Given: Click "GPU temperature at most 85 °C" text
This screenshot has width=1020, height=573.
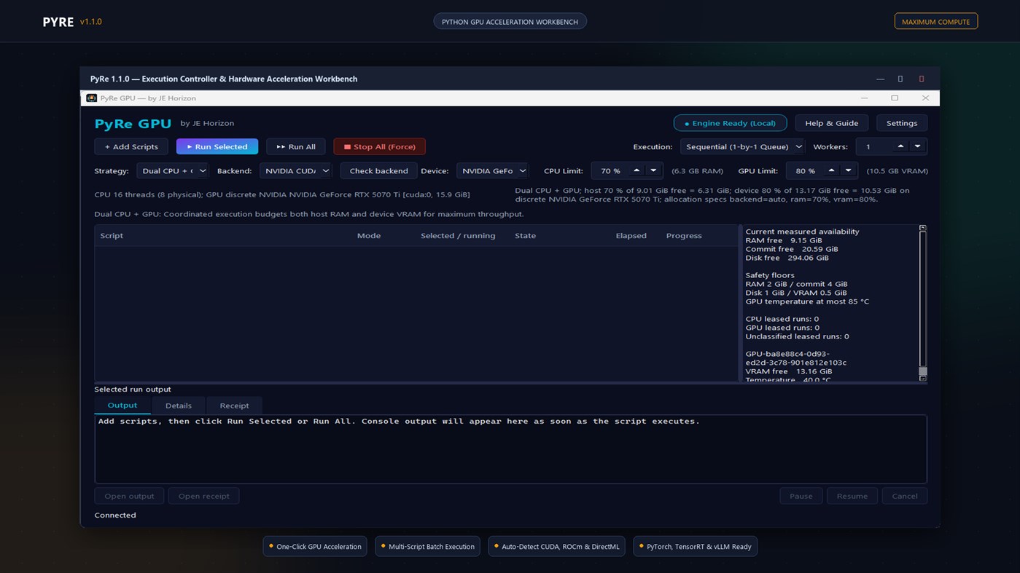Looking at the screenshot, I should [807, 301].
